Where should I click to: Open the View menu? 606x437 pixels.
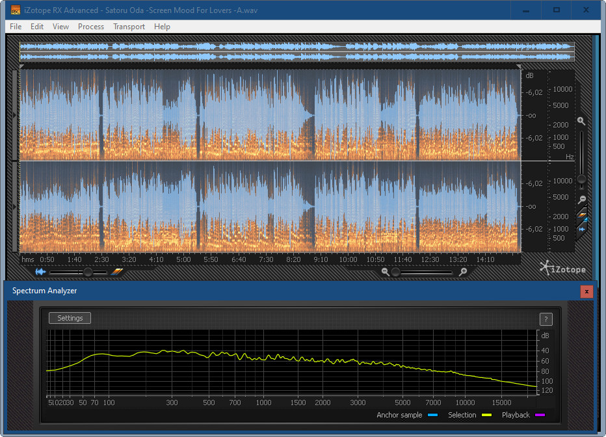60,27
